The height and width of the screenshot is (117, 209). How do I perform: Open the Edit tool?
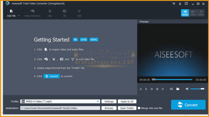tap(79, 13)
